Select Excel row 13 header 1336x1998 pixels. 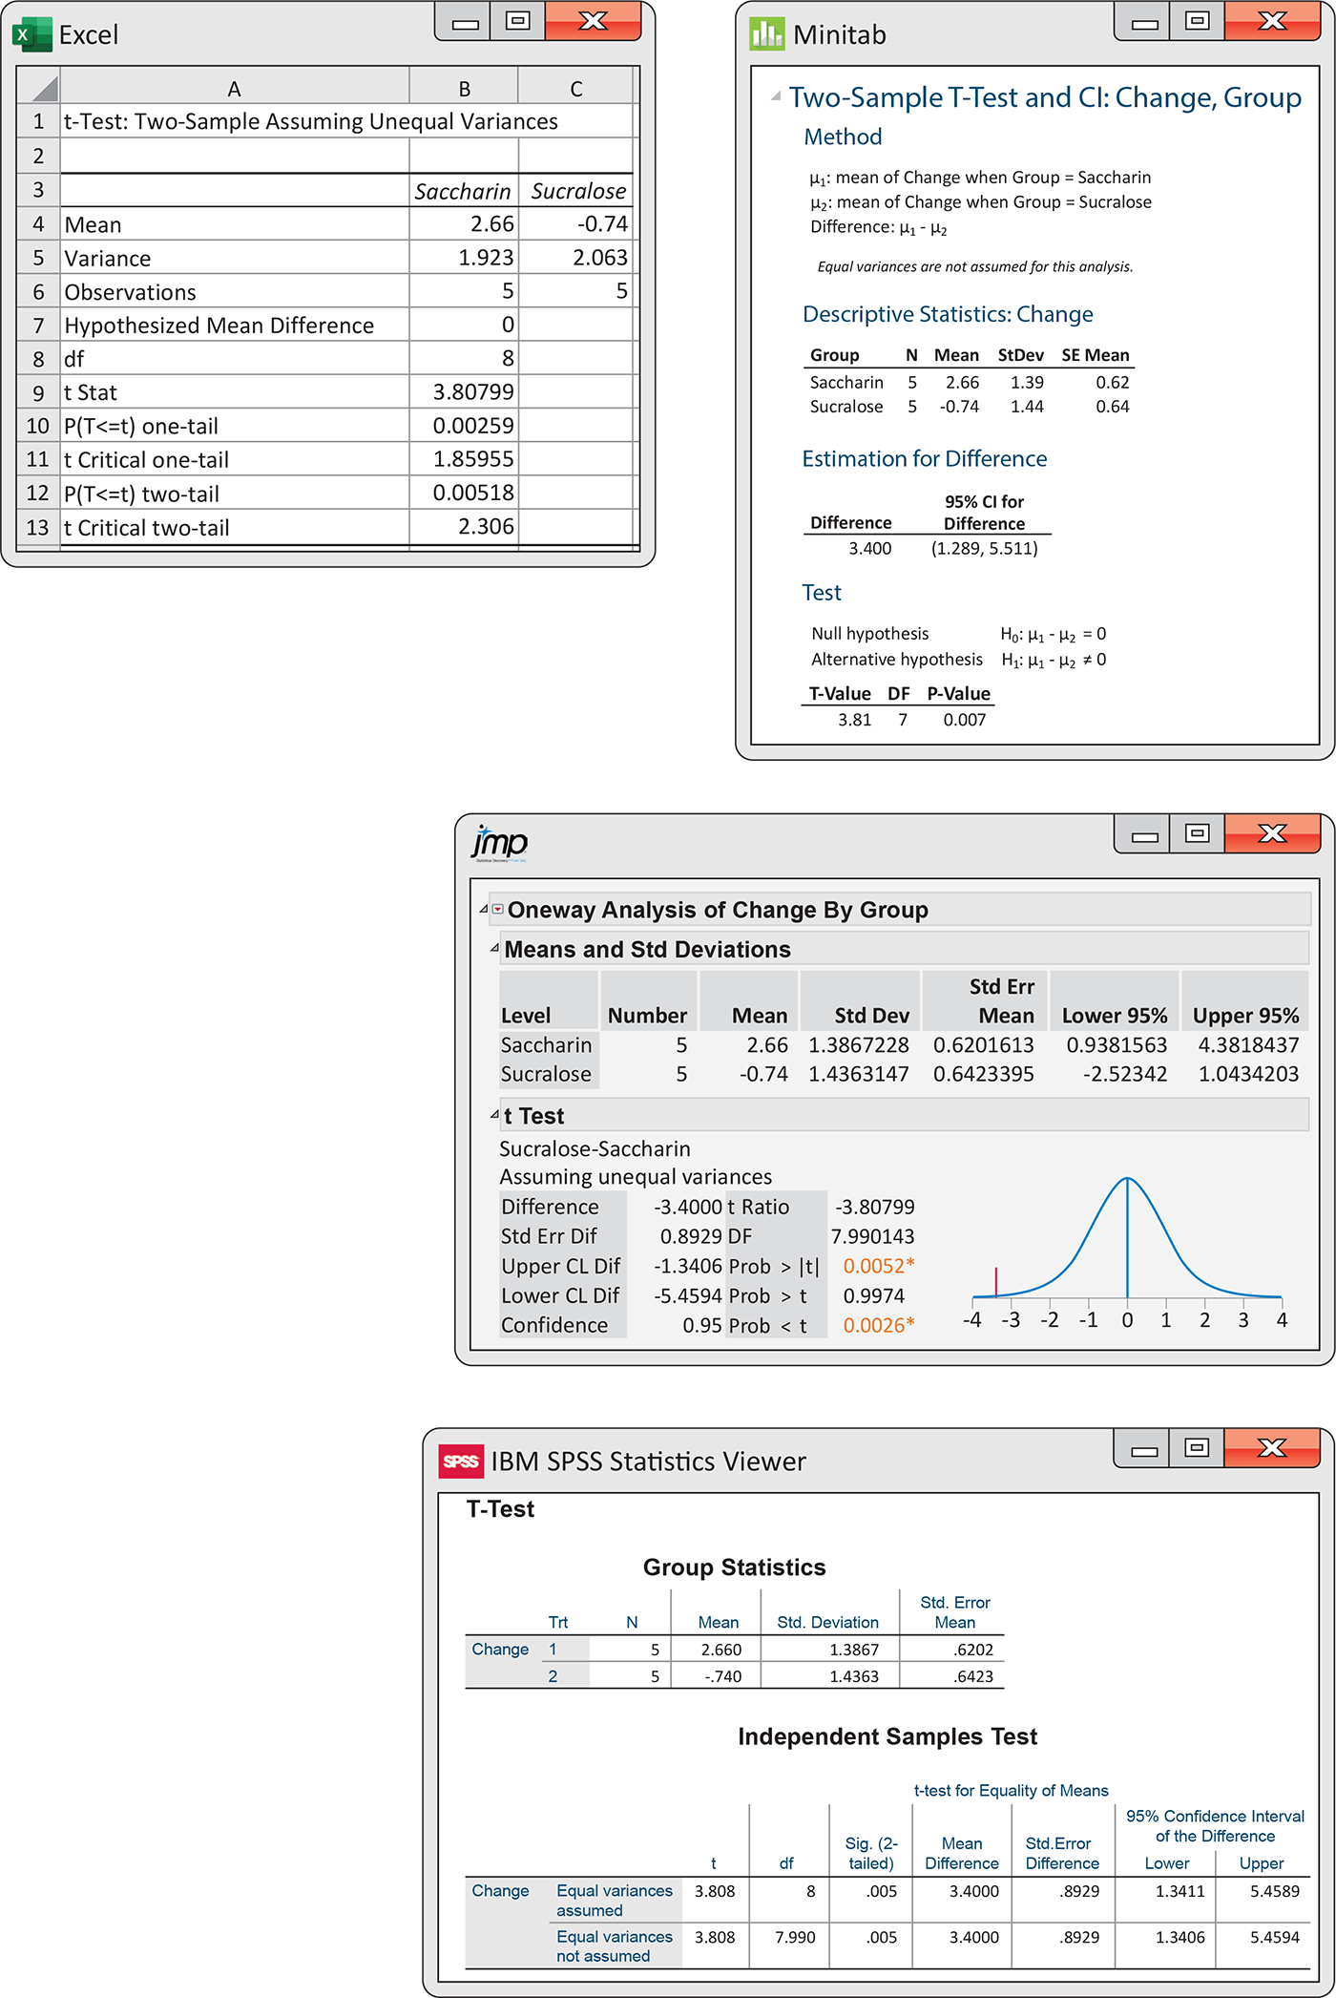tap(38, 527)
